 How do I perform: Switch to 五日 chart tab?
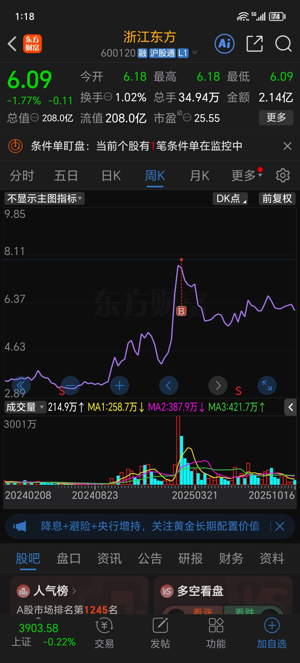(66, 175)
